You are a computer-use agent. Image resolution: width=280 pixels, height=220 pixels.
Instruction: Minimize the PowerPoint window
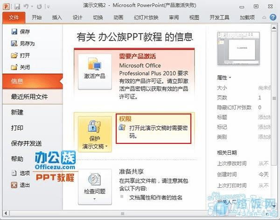pos(242,7)
